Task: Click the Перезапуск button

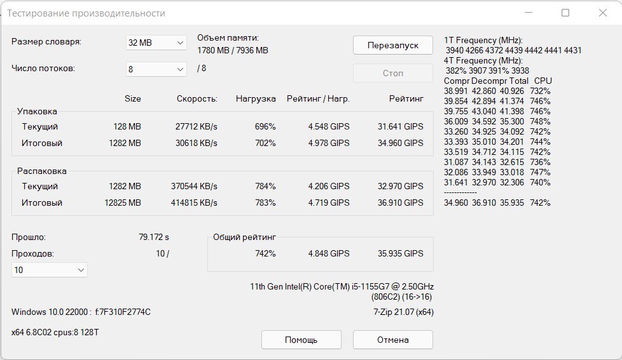Action: tap(392, 45)
